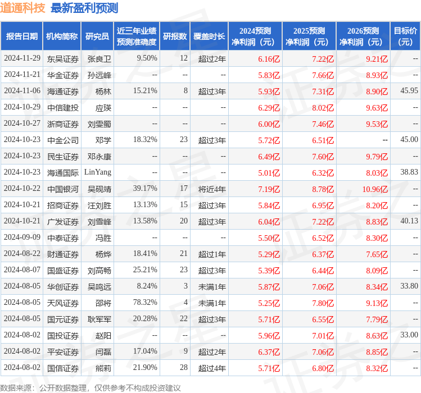
Task: Select the 机构简称 column header
Action: 62,36
